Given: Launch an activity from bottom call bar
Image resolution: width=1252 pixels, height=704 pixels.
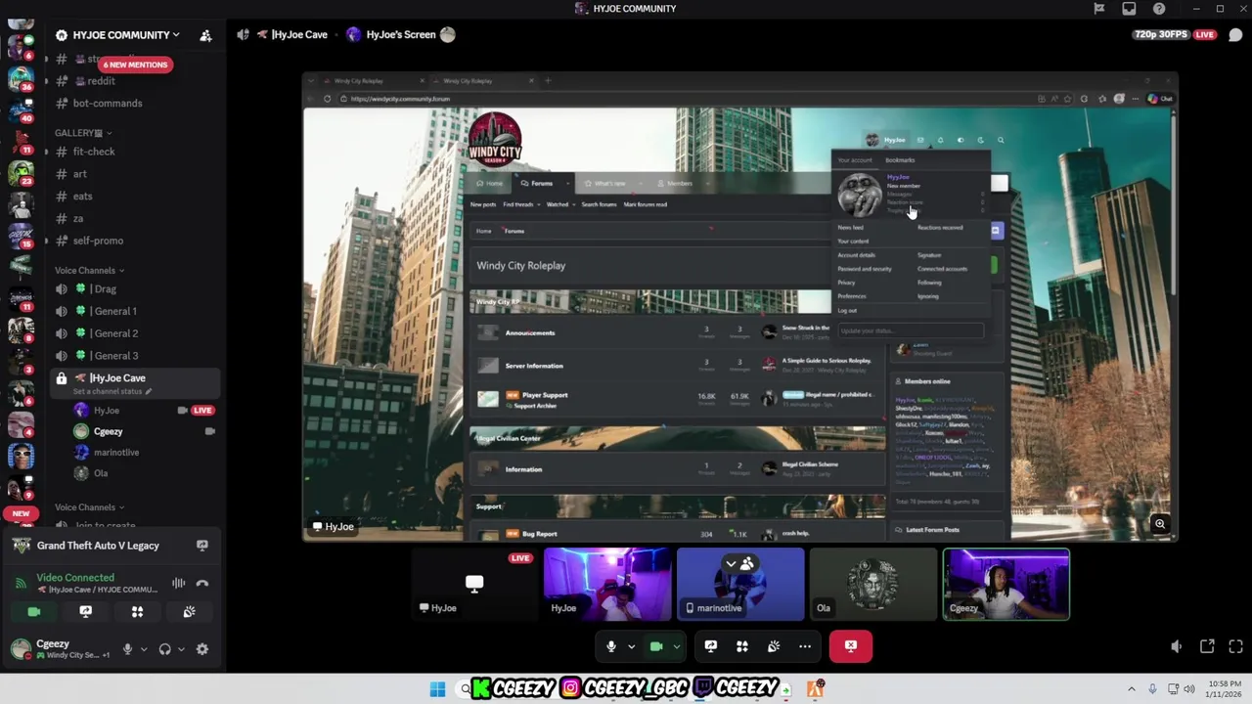Looking at the screenshot, I should [x=742, y=646].
